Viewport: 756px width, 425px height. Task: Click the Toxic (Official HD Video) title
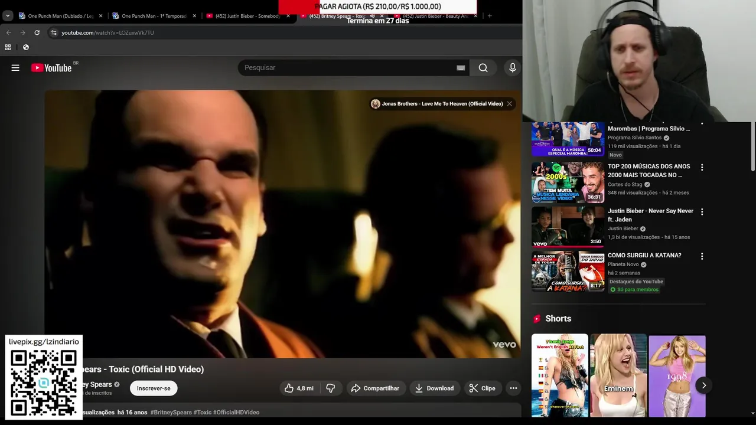pyautogui.click(x=142, y=370)
